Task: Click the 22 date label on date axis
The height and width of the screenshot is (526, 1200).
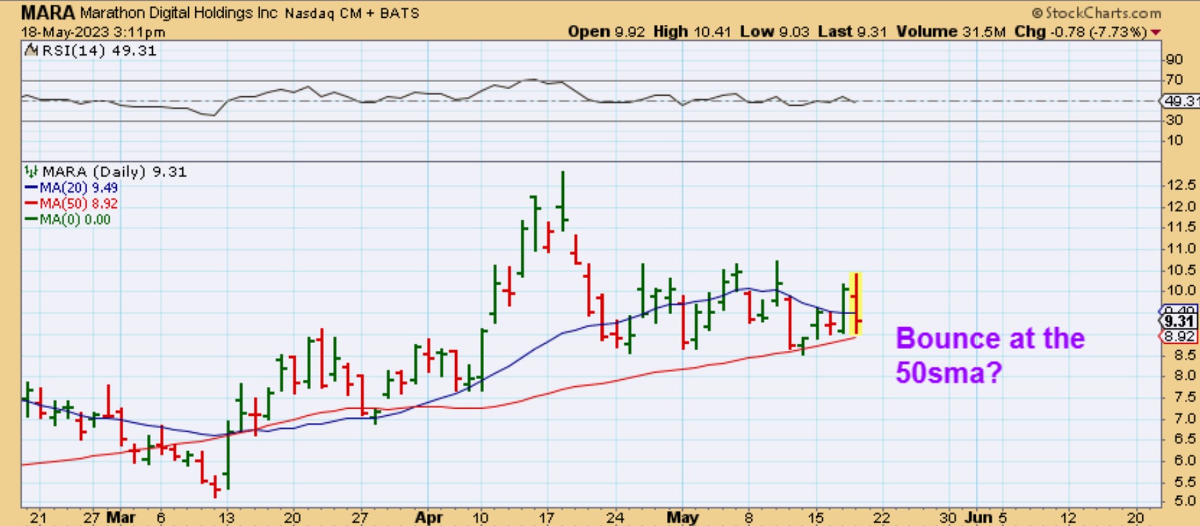Action: (x=881, y=517)
